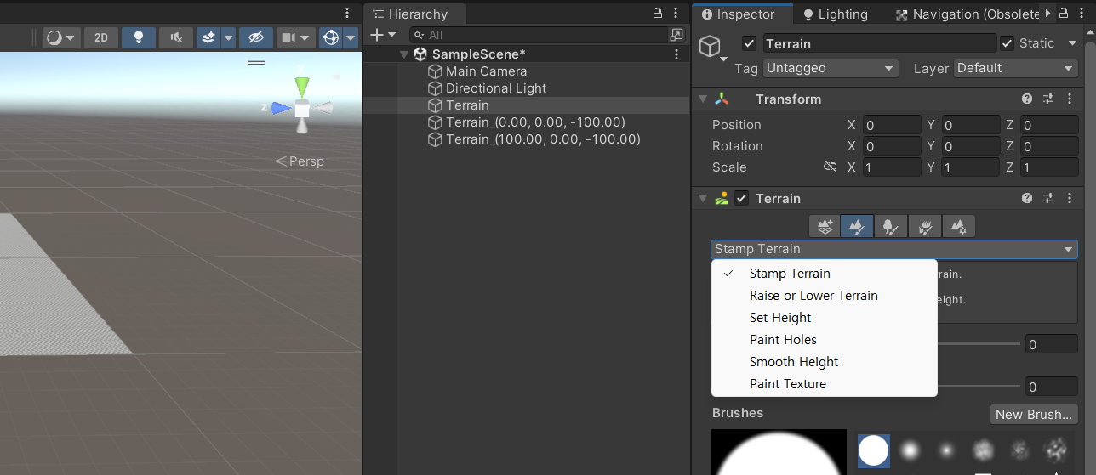1096x475 pixels.
Task: Choose Raise or Lower Terrain option
Action: [824, 296]
